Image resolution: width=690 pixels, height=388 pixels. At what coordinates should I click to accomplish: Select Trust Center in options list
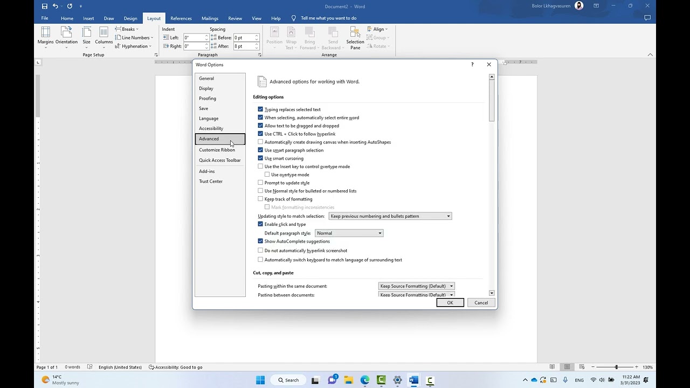pos(220,182)
